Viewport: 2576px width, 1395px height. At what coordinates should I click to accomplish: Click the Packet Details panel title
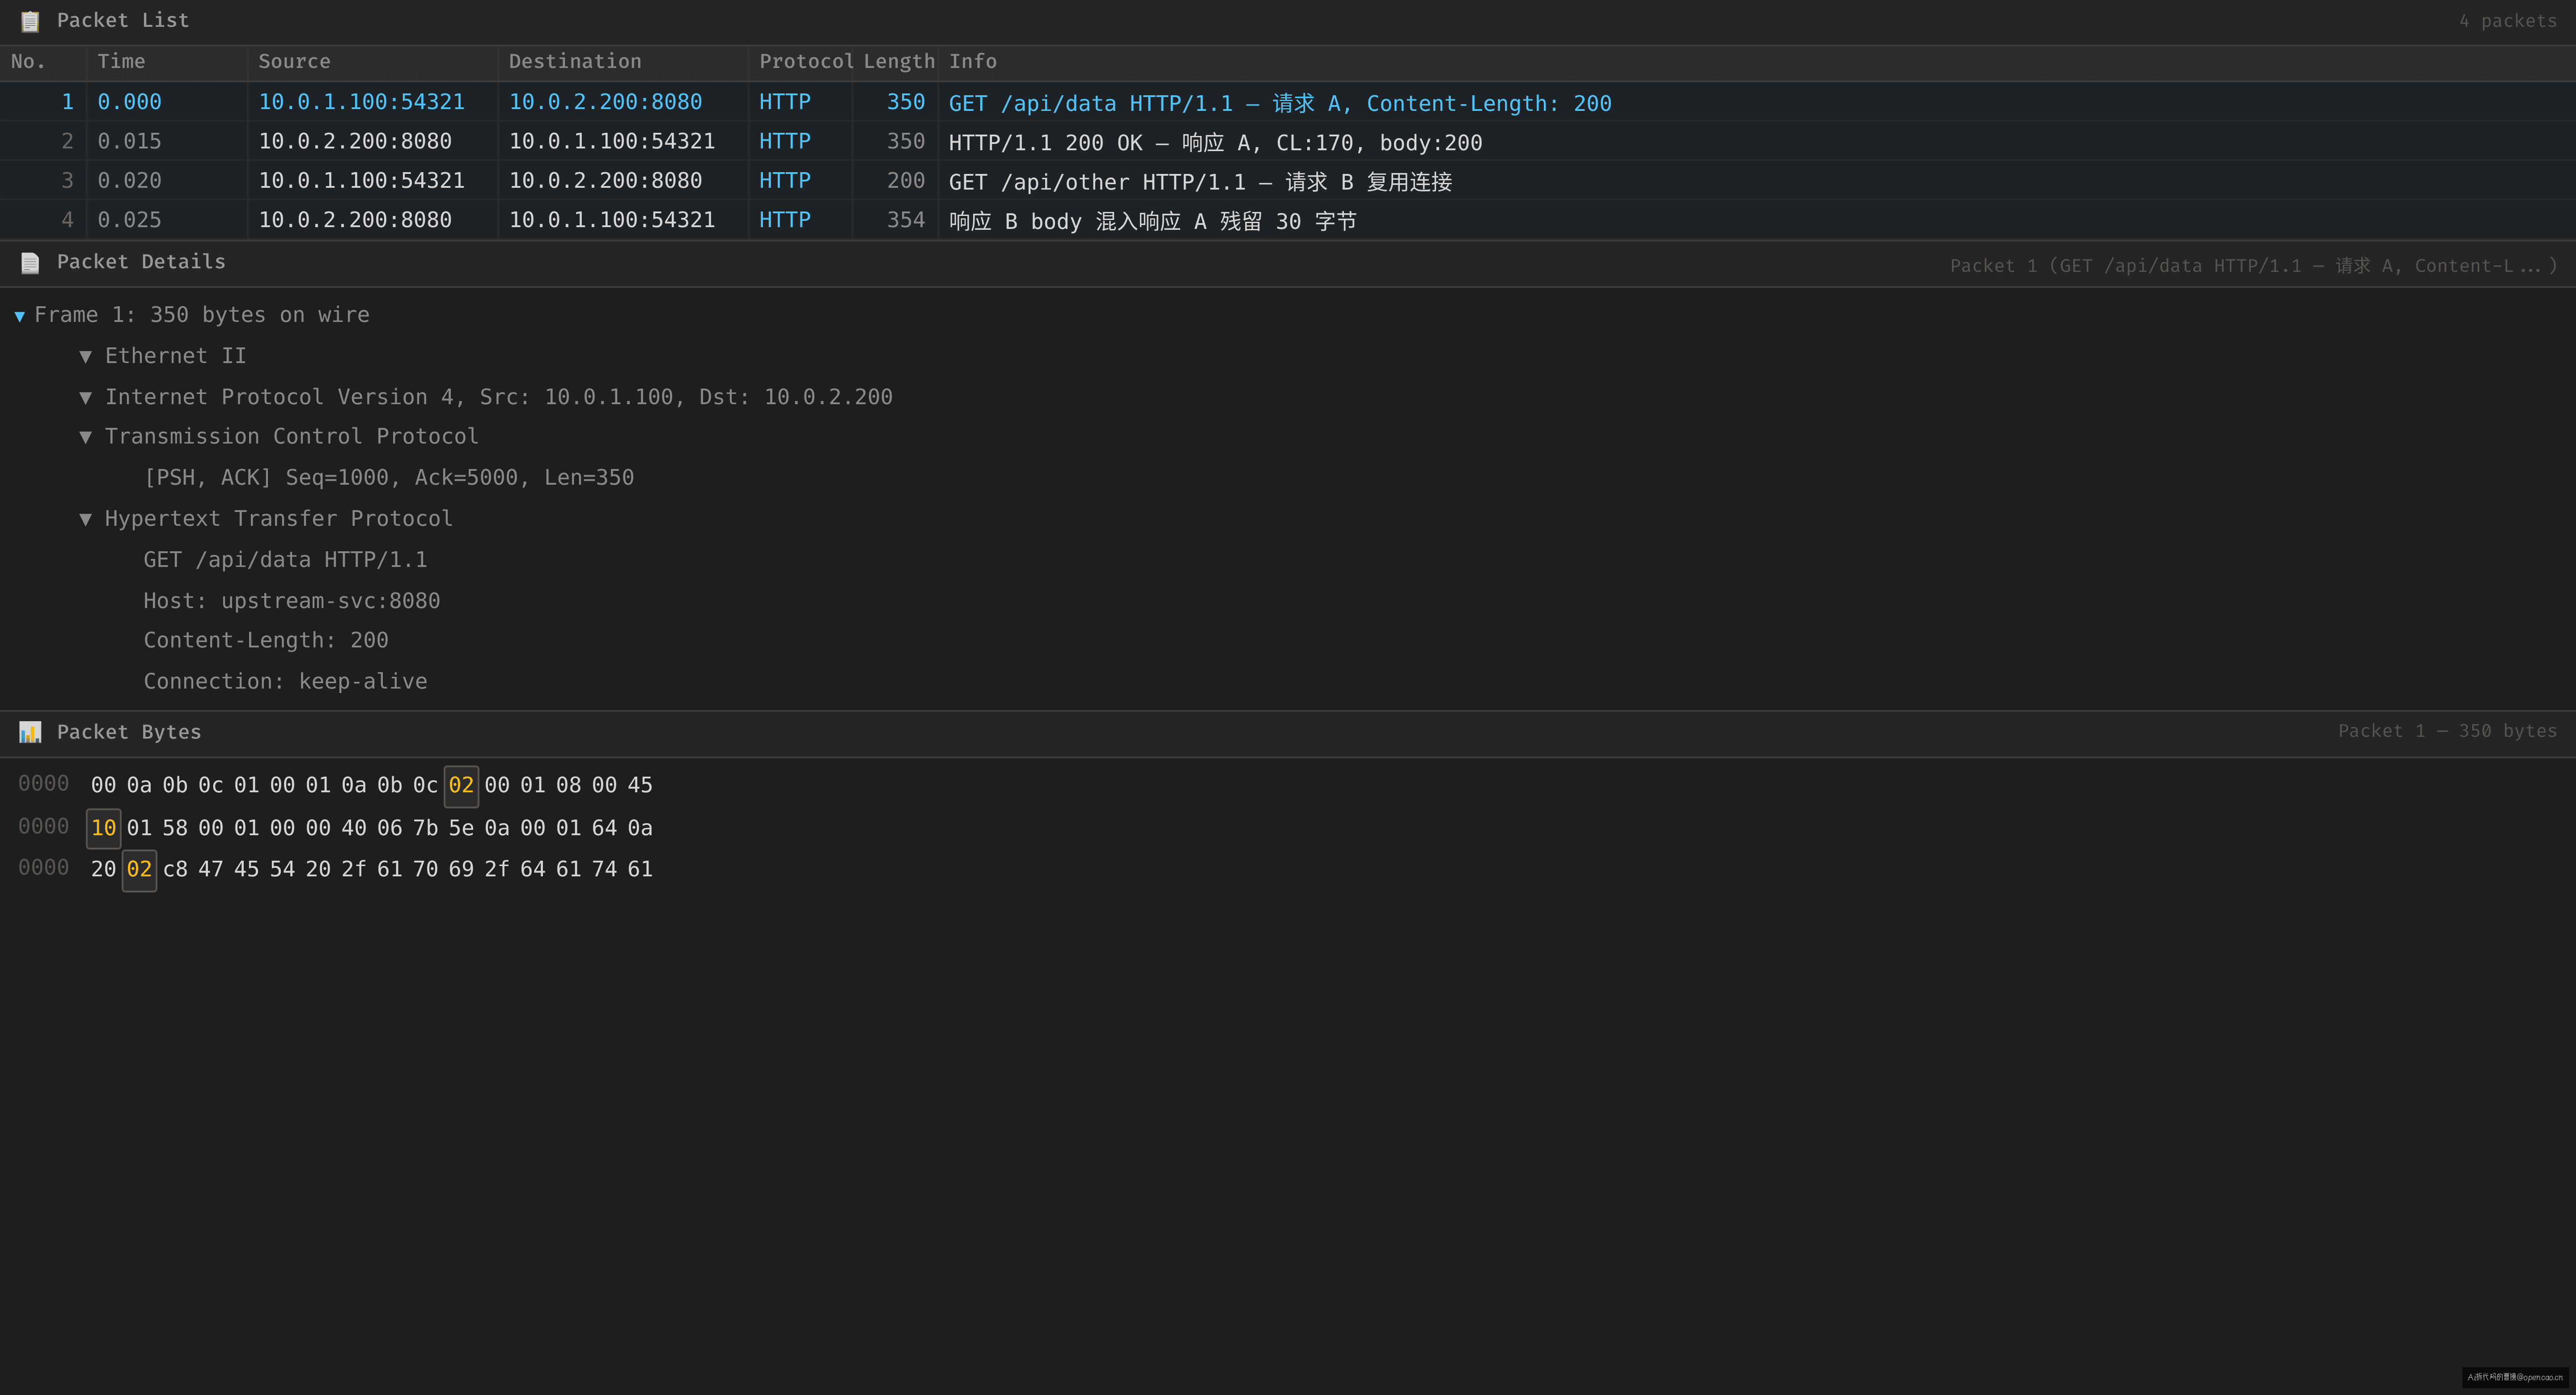[x=141, y=262]
